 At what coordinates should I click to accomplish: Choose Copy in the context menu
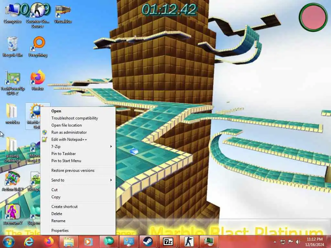[78, 197]
